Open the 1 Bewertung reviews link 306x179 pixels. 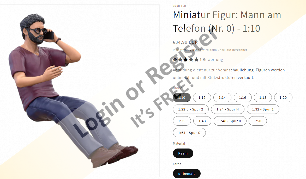(x=211, y=59)
